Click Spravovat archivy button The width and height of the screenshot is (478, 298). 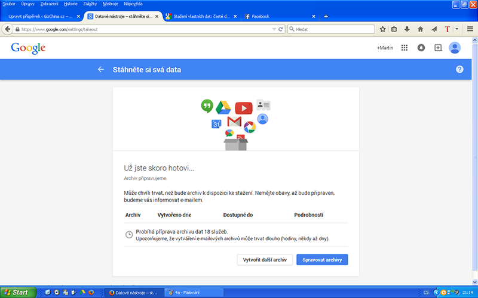[x=322, y=260]
